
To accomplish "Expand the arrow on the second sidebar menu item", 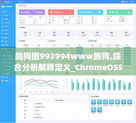I will coord(13,15).
